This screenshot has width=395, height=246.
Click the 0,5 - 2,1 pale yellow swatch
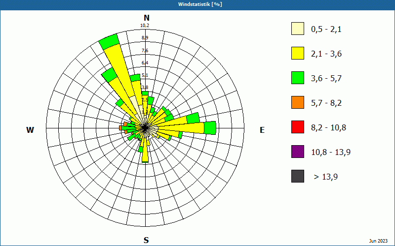click(x=298, y=29)
